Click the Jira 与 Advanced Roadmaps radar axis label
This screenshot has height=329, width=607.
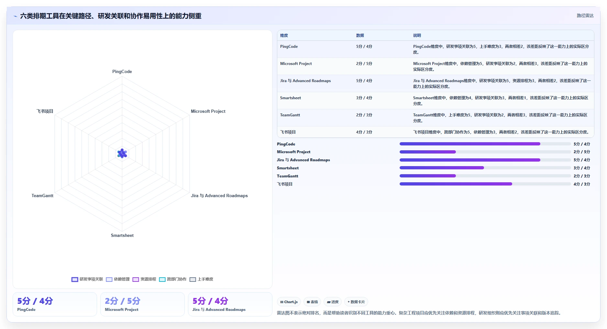coord(219,196)
